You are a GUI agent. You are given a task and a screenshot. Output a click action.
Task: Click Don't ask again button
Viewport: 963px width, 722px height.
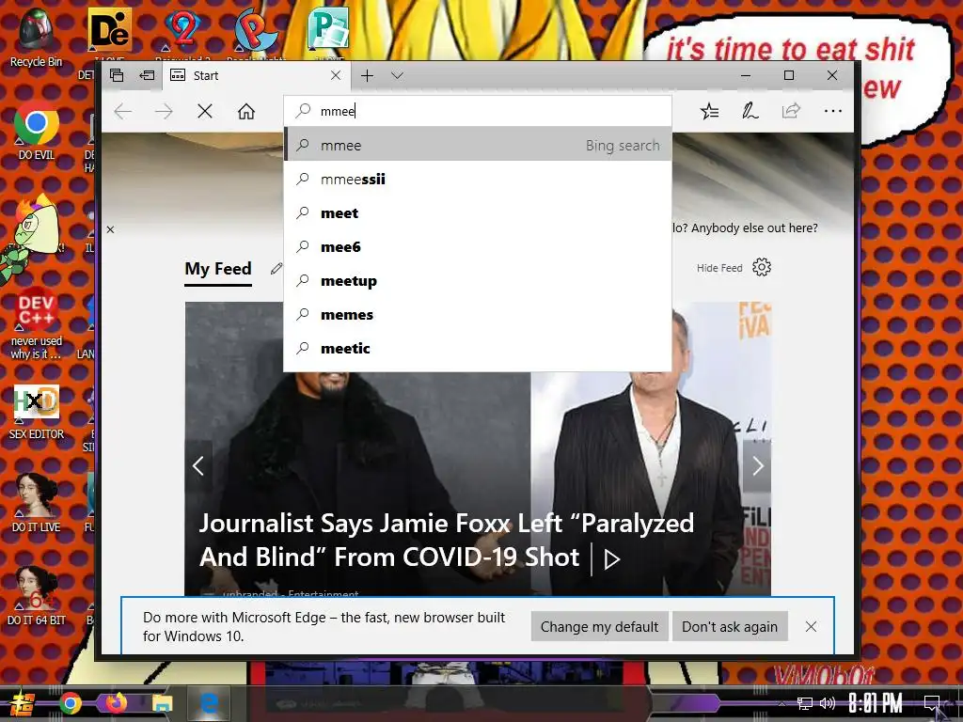pyautogui.click(x=730, y=627)
